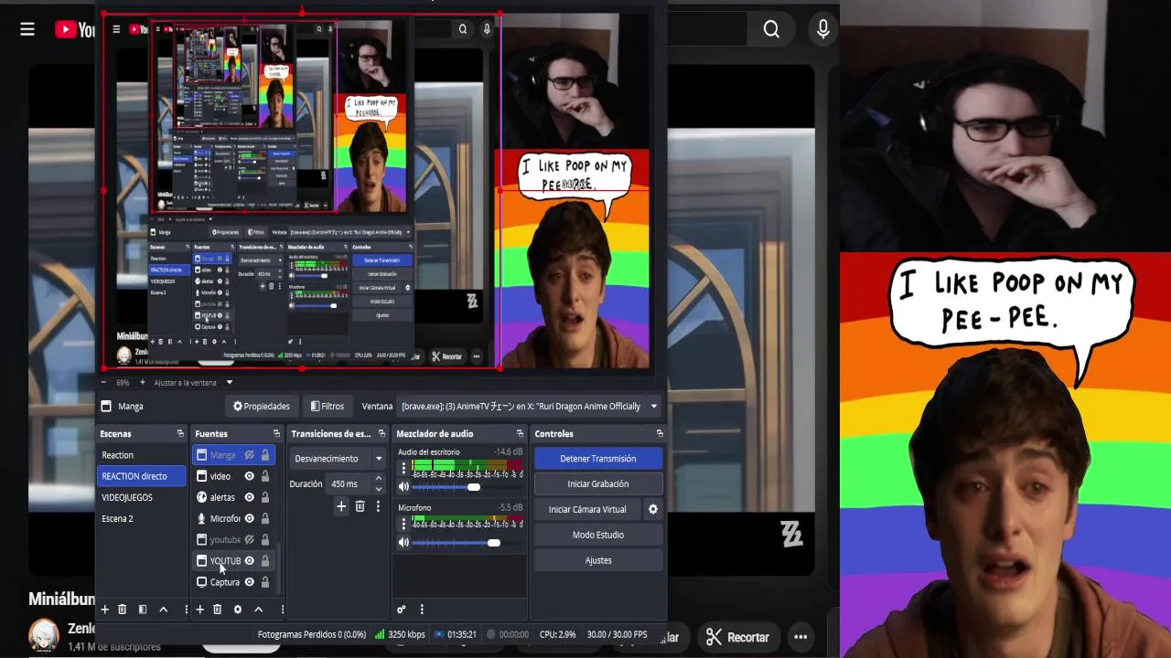Adjust the Audio del escritorio volume slider
1171x658 pixels.
point(473,487)
